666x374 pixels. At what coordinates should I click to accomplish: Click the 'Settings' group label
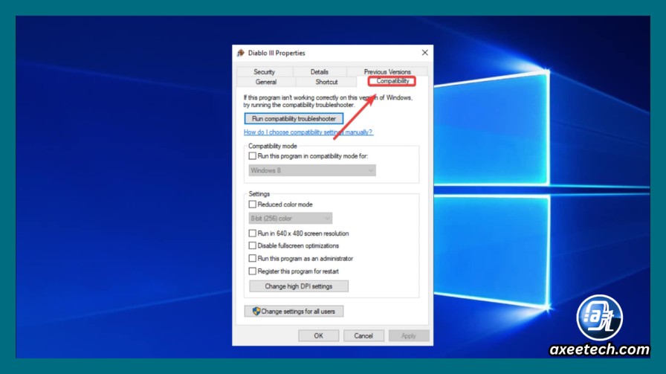[259, 194]
